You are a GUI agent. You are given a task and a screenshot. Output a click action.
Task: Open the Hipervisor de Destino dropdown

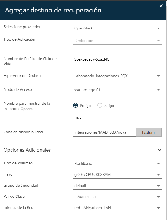pyautogui.click(x=117, y=76)
